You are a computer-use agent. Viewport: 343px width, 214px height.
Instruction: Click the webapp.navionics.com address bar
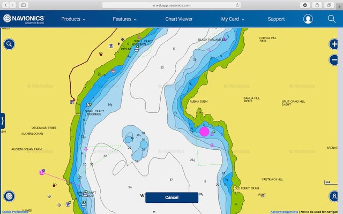click(x=171, y=5)
